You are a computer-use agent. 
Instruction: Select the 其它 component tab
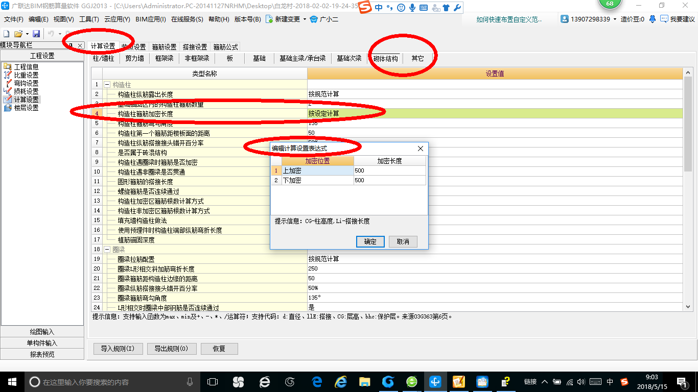[x=417, y=58]
